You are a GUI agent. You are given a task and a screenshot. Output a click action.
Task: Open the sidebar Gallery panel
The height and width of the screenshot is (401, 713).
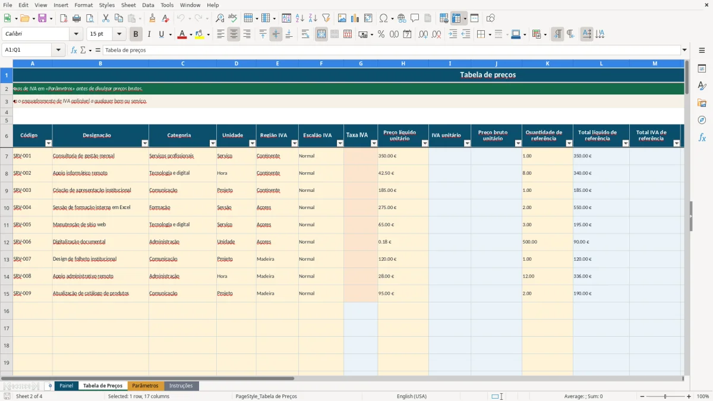pyautogui.click(x=702, y=103)
